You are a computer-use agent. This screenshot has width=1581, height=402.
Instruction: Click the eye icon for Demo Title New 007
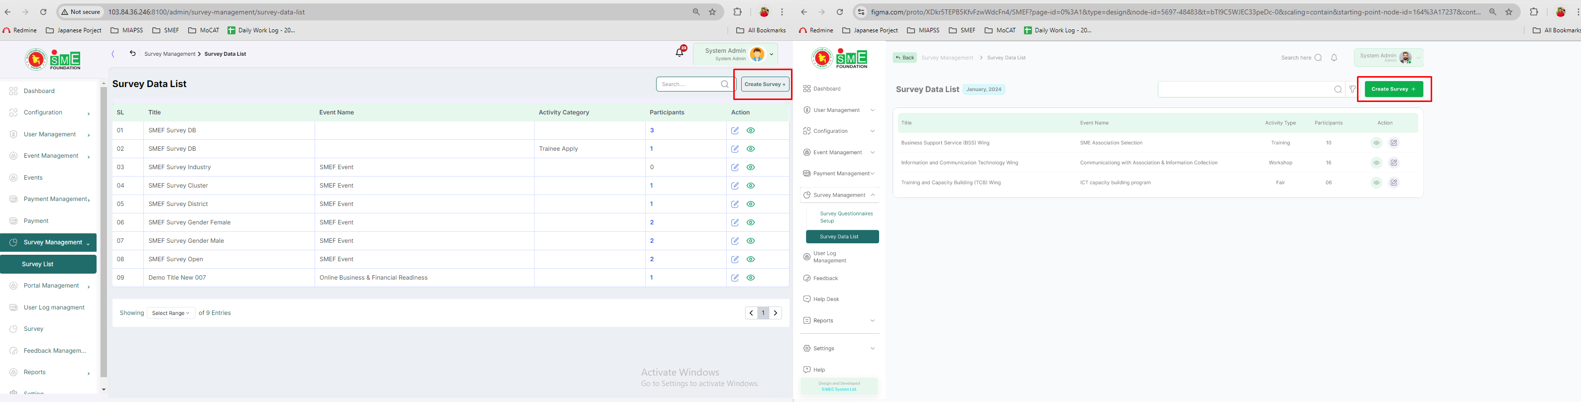point(751,278)
